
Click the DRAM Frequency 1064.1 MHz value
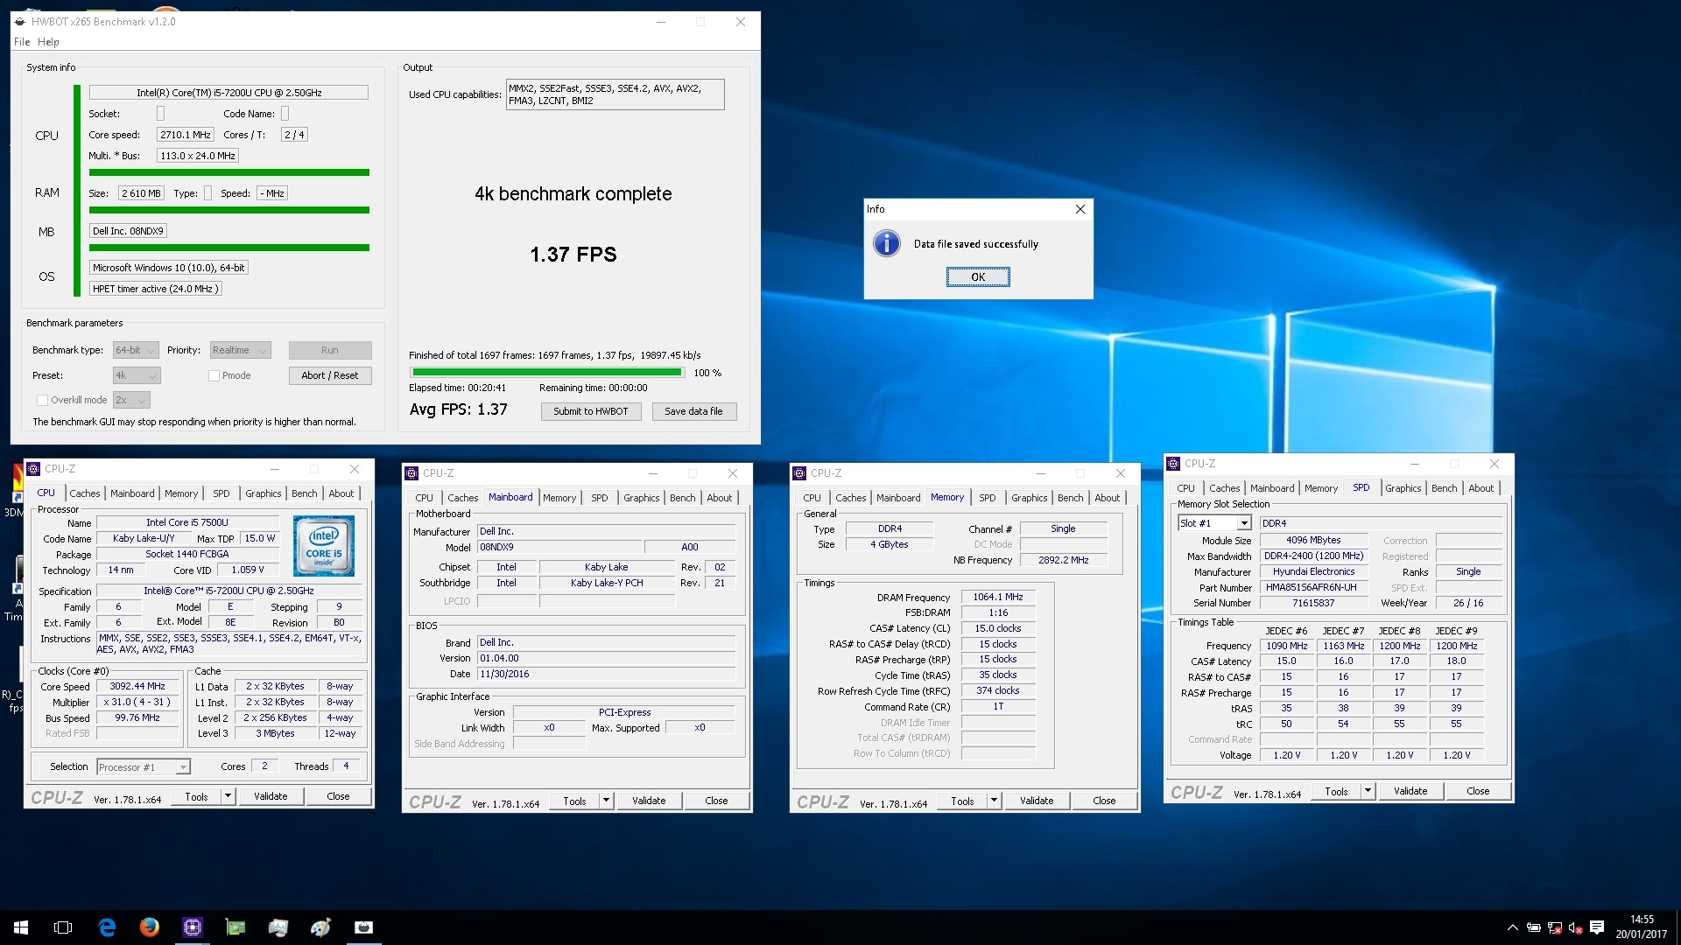pos(998,598)
